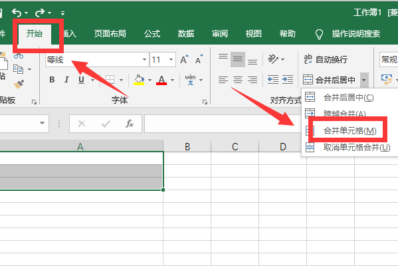Open the Undo history dropdown arrow
This screenshot has width=398, height=266.
tap(26, 13)
